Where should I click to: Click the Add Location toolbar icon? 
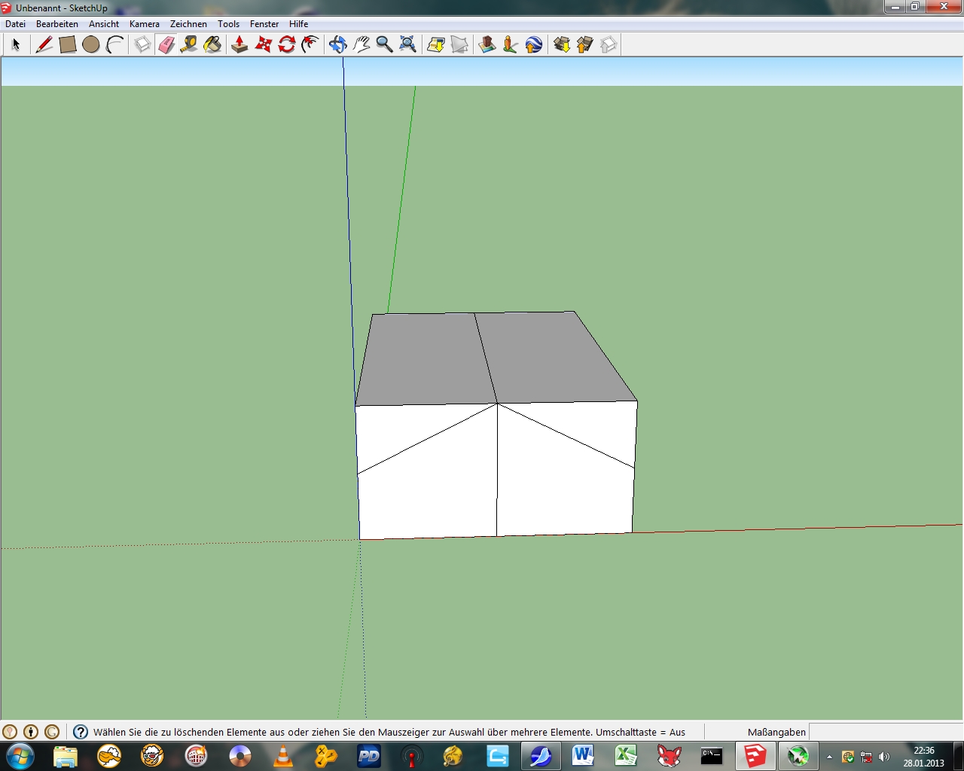435,44
